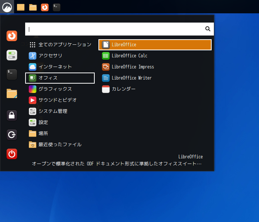Click the lock screen icon
This screenshot has width=259, height=222.
click(x=12, y=115)
